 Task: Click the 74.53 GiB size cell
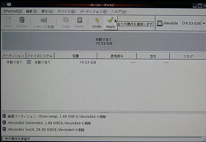[x=88, y=62]
